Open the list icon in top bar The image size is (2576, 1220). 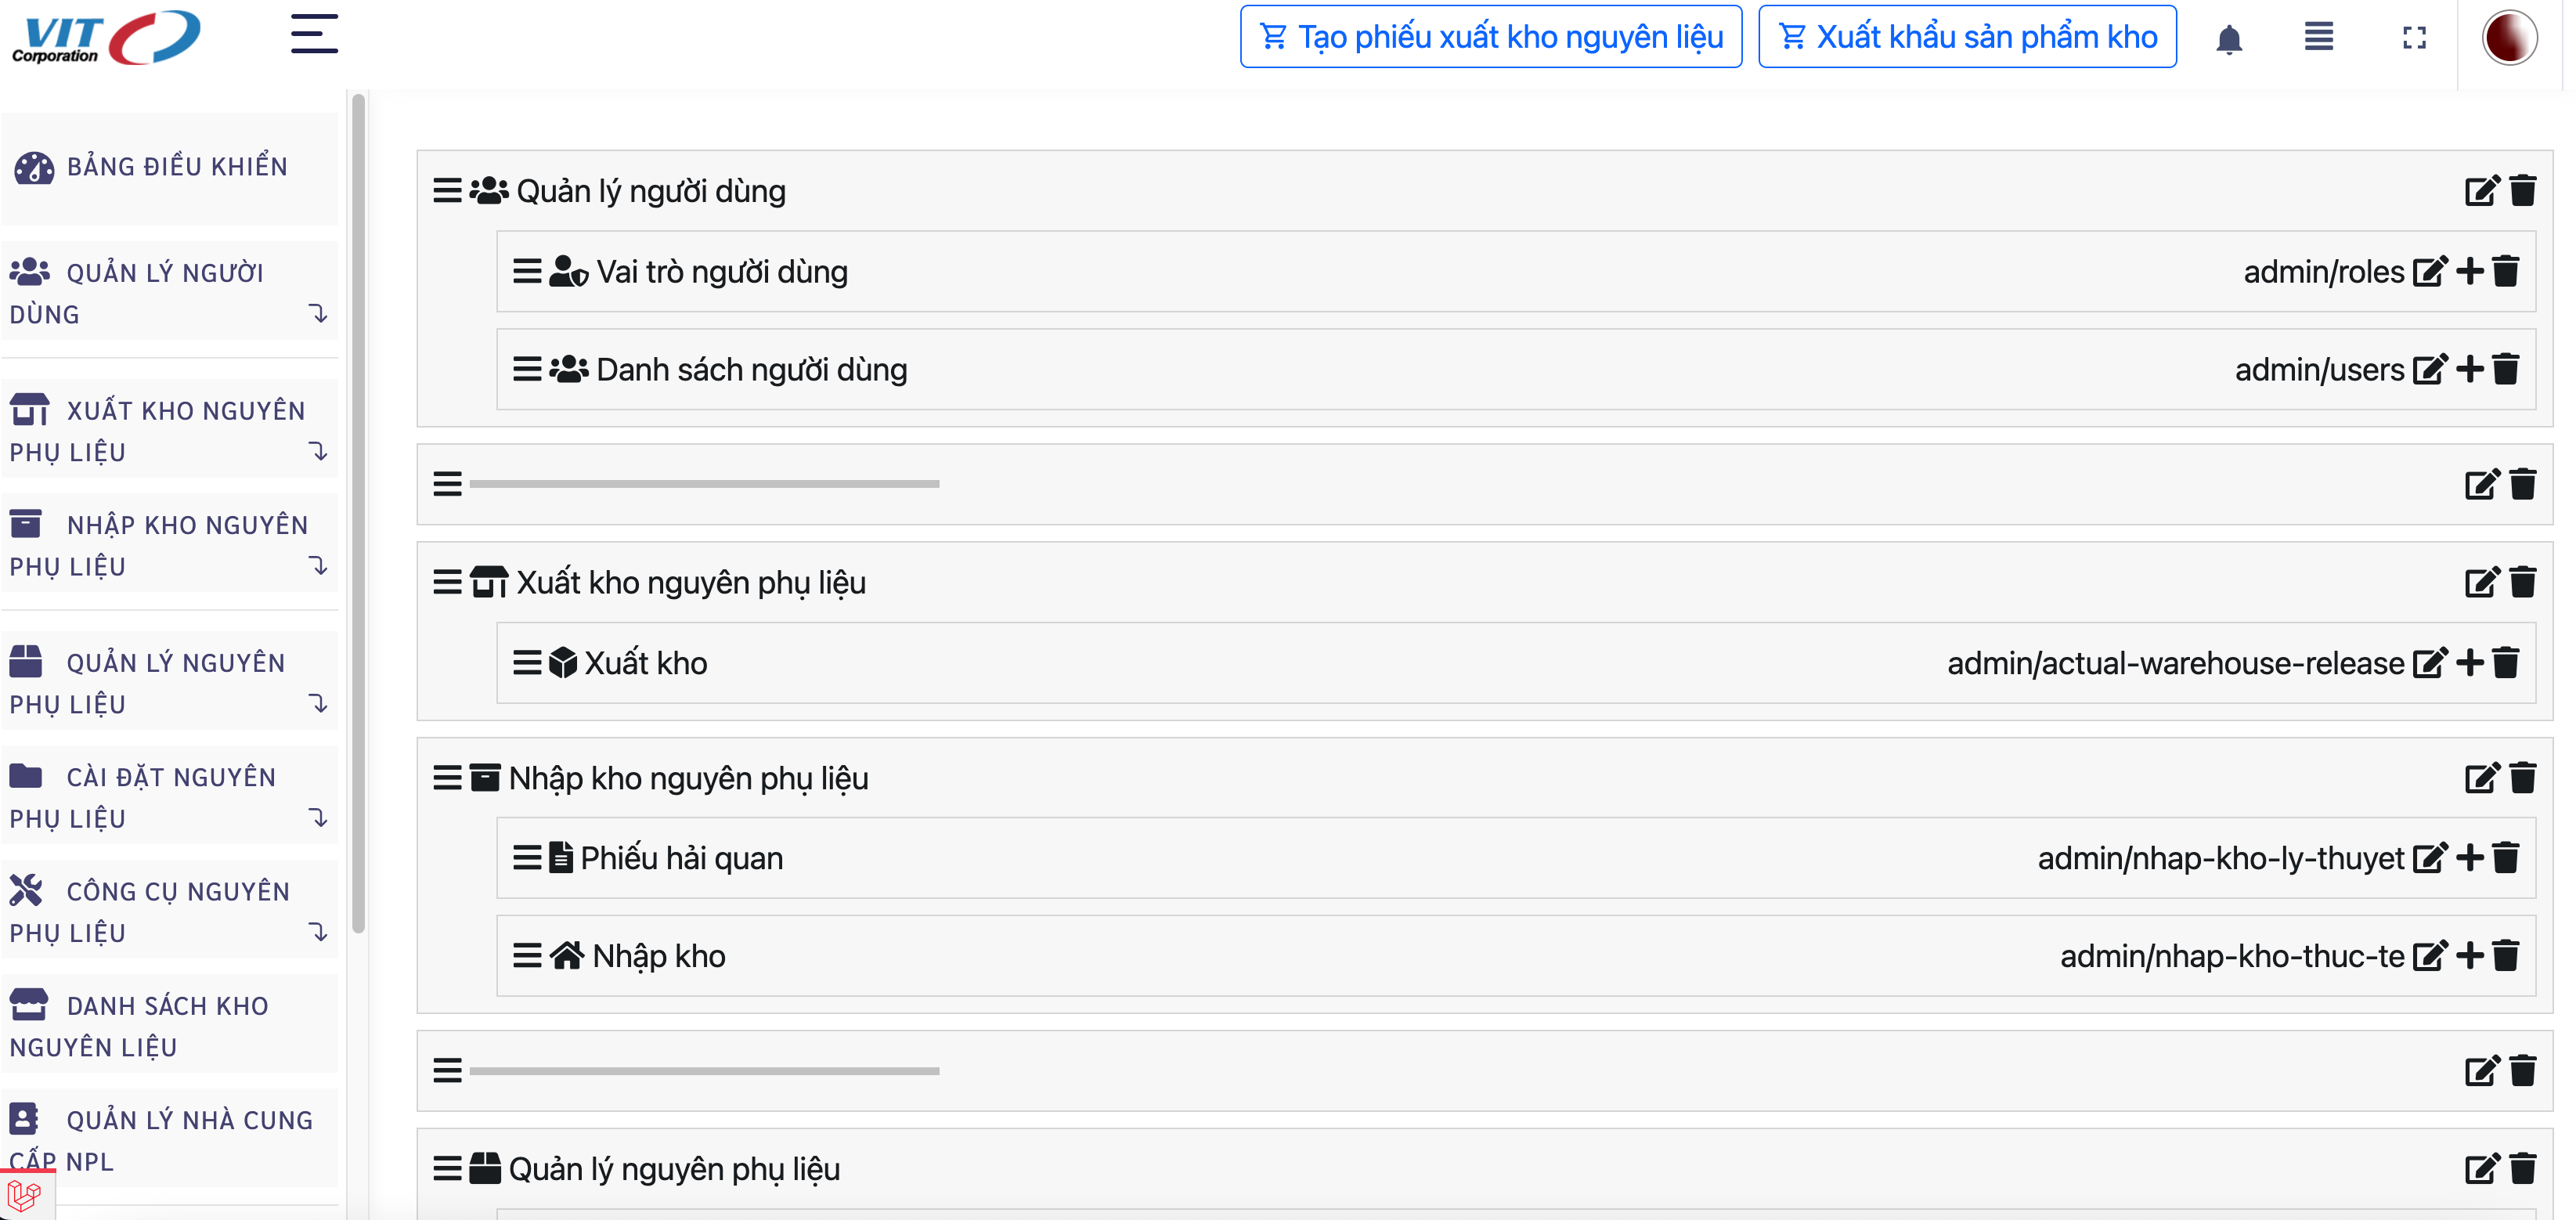coord(2318,38)
